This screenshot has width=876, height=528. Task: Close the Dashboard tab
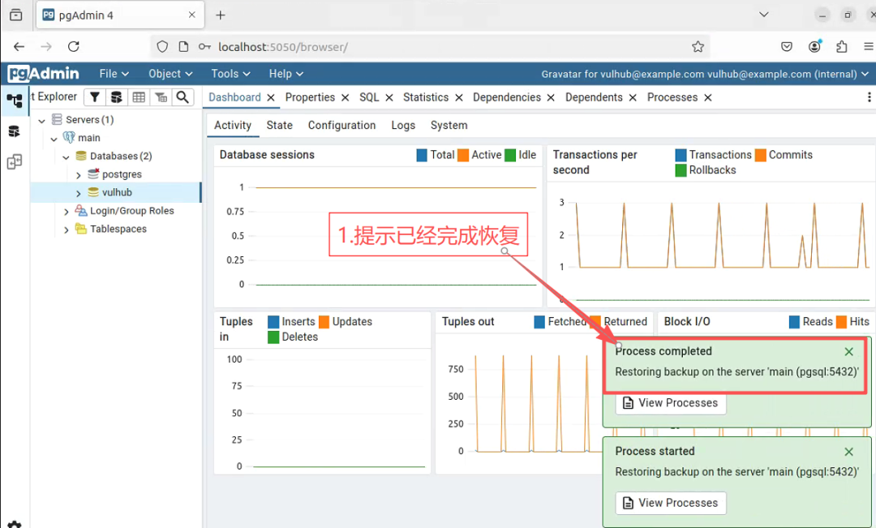(271, 98)
